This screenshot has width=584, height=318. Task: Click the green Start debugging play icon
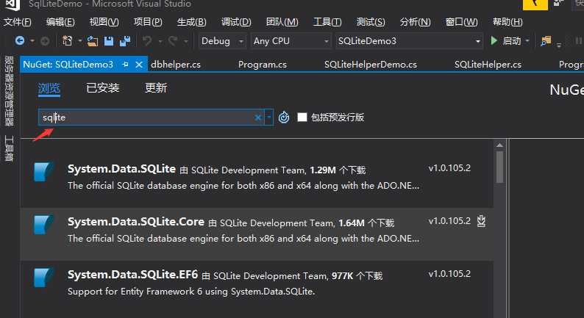pos(494,40)
